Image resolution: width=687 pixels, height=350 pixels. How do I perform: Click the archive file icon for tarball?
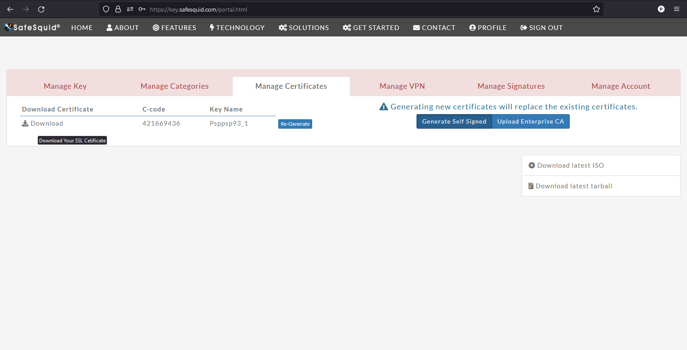[x=531, y=186]
